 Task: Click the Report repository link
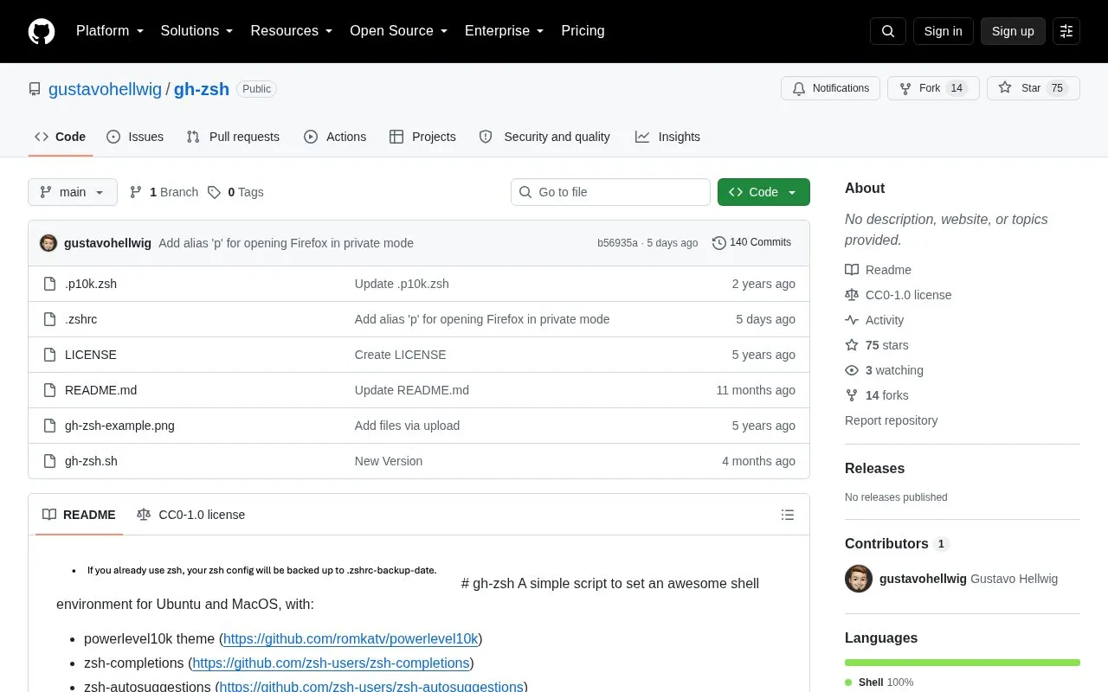891,420
